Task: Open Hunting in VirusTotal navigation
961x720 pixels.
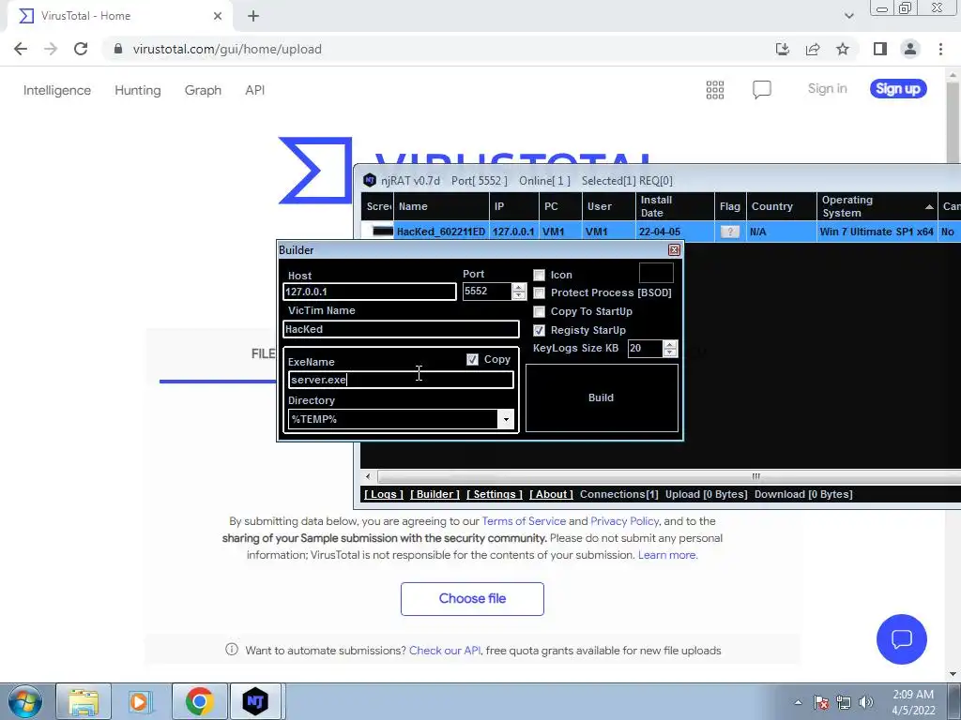Action: tap(137, 90)
